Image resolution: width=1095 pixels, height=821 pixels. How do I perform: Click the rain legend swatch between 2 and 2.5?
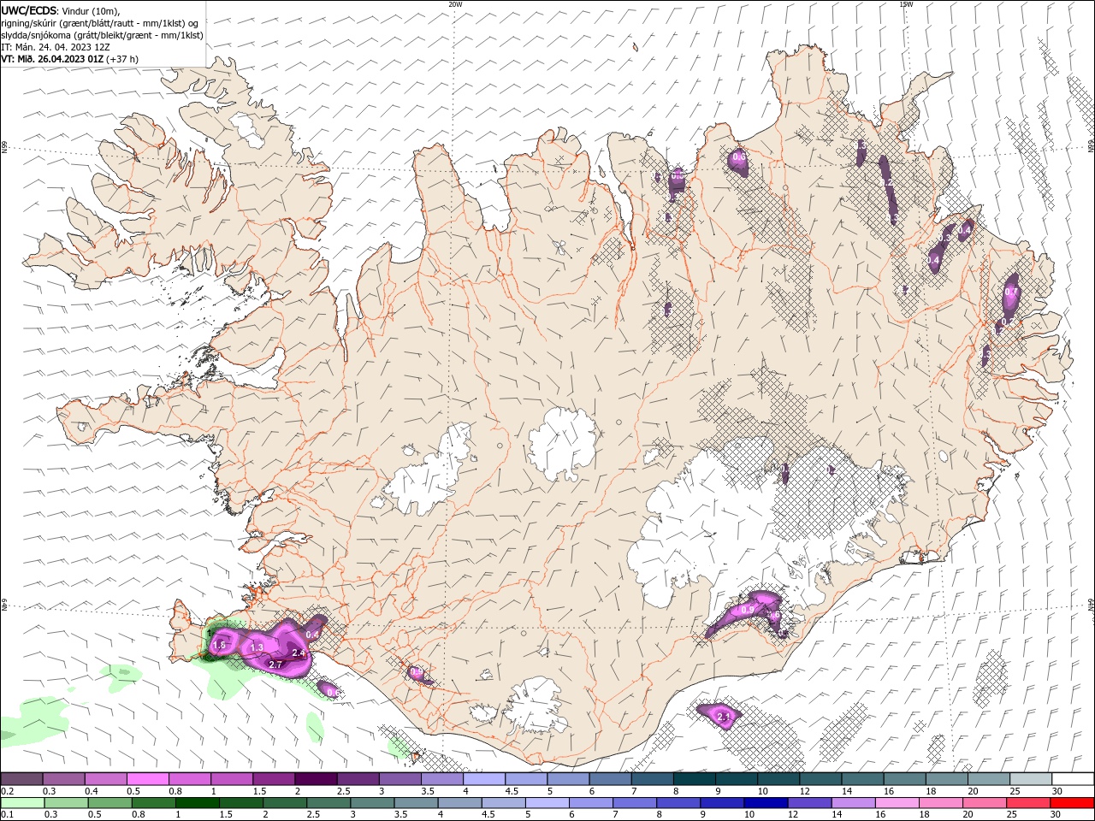pyautogui.click(x=284, y=803)
